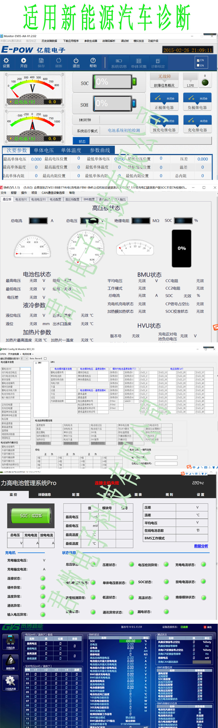Switch to 详细信息 tab in 力高 app
Viewport: 218px width, 728px height.
tap(44, 494)
